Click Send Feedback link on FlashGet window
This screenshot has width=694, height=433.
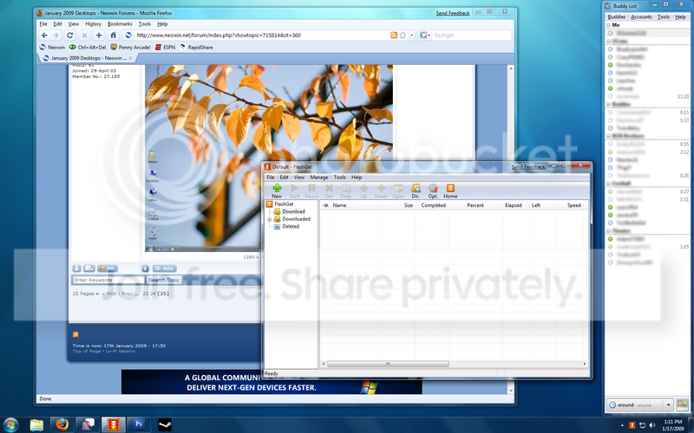click(x=528, y=167)
